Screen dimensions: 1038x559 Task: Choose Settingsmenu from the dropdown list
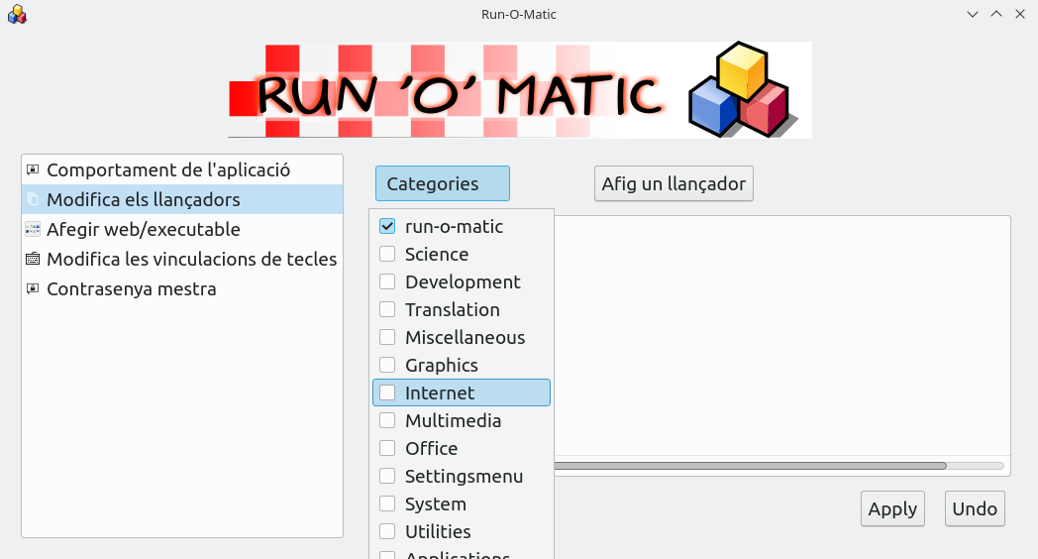coord(464,477)
